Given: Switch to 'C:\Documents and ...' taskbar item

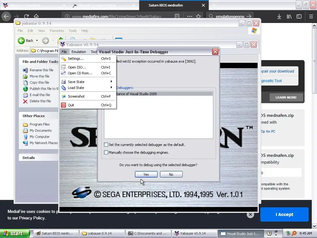Looking at the screenshot, I should tap(148, 234).
